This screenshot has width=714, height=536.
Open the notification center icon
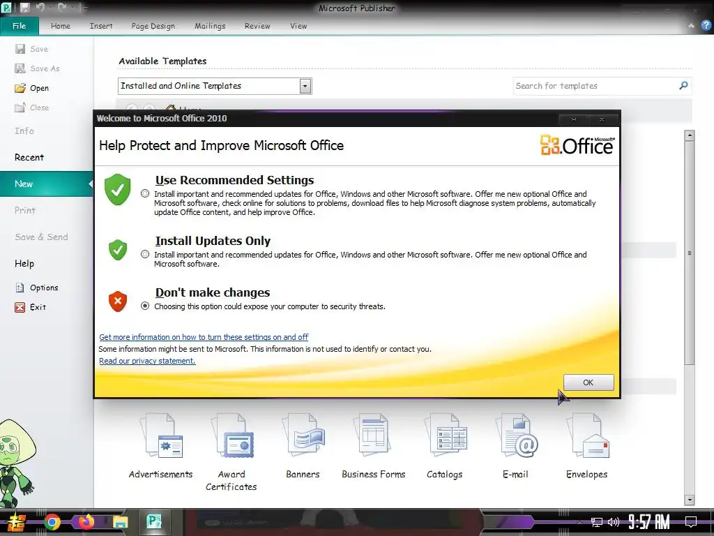click(691, 522)
